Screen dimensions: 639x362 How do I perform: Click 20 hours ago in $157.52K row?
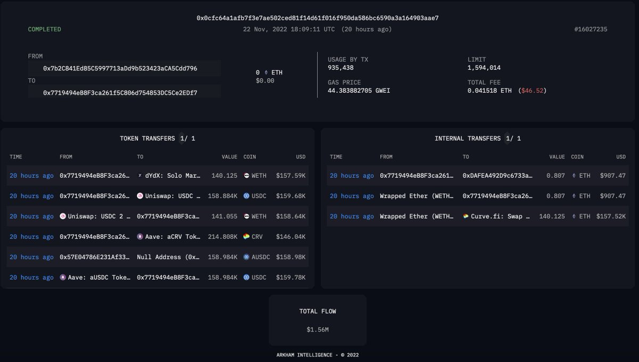point(351,216)
